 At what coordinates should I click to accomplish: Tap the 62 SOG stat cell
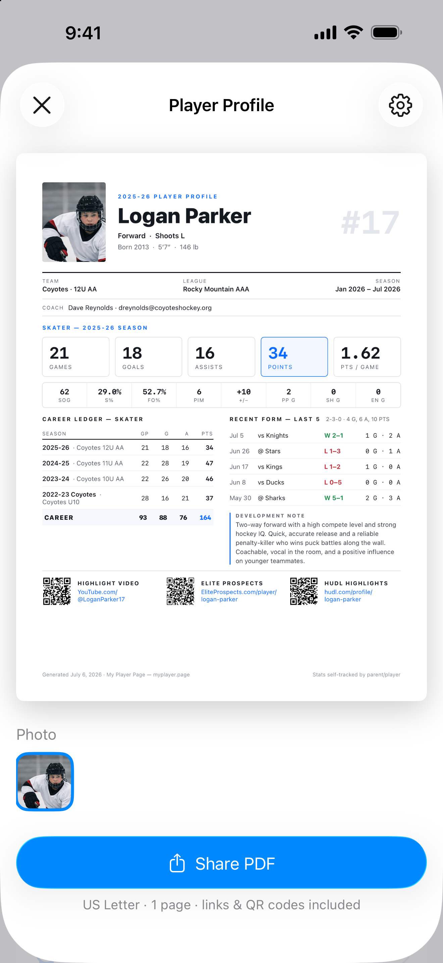tap(65, 395)
